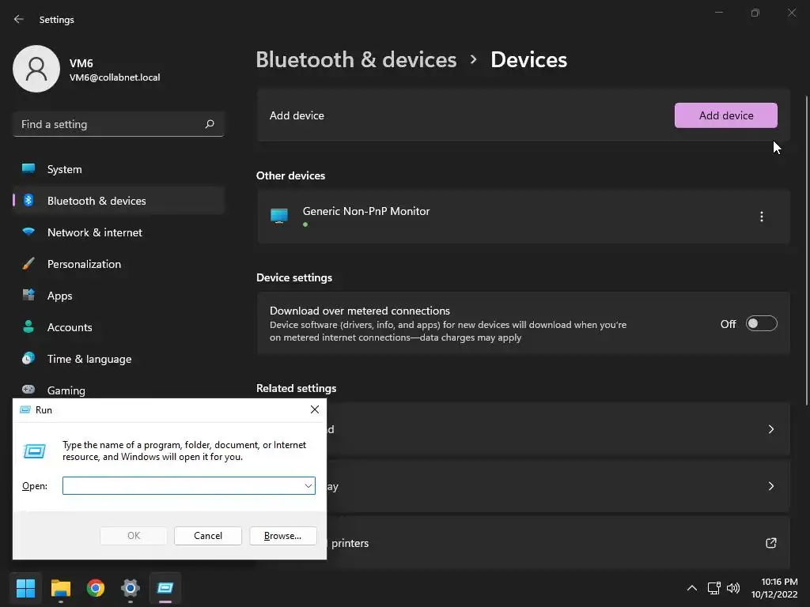Viewport: 810px width, 607px height.
Task: Click Browse... in the Run dialog
Action: [282, 536]
